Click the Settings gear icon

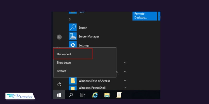pyautogui.click(x=73, y=45)
